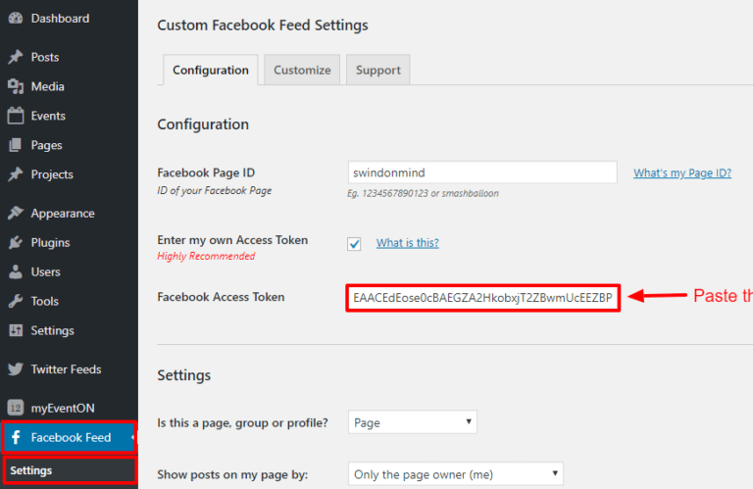Screen dimensions: 753x489
Task: Expand the page, group or profile dropdown
Action: coord(413,422)
